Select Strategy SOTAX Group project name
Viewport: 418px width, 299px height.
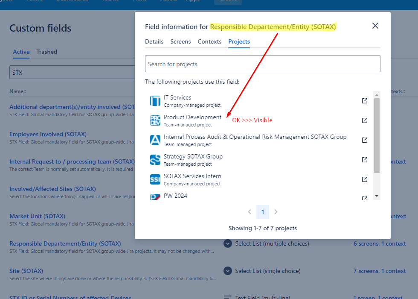tap(193, 156)
